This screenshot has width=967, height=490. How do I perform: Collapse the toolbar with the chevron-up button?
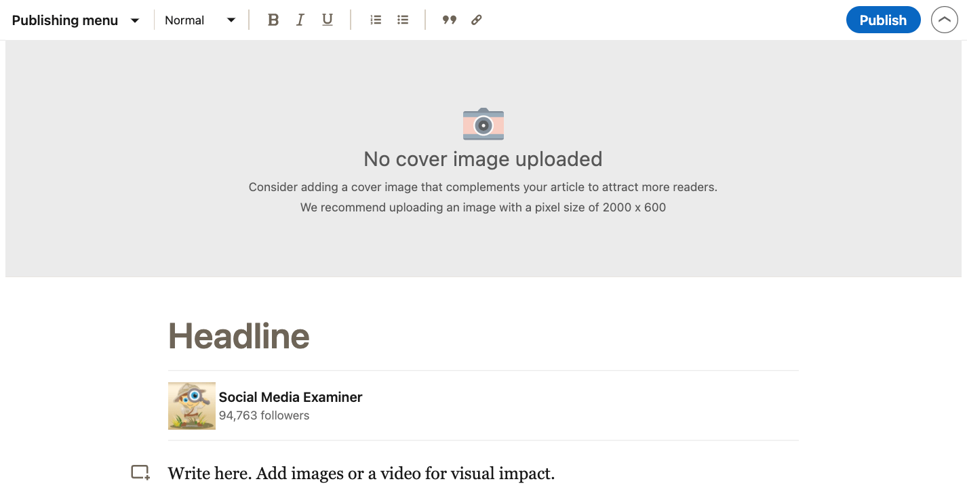point(945,20)
